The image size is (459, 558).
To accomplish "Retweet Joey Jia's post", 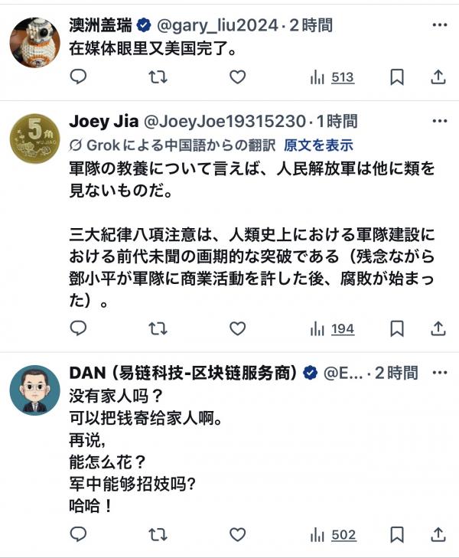I will point(158,328).
